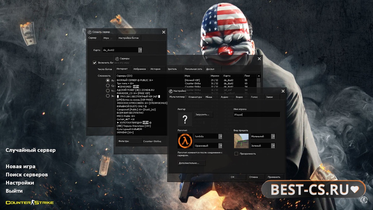This screenshot has height=210, width=373.
Task: Click the avatar question mark placeholder
Action: click(185, 119)
